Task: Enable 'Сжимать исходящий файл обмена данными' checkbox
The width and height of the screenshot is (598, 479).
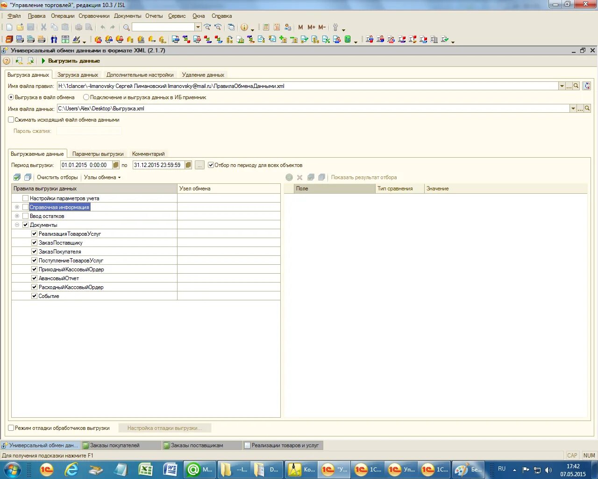Action: (11, 120)
